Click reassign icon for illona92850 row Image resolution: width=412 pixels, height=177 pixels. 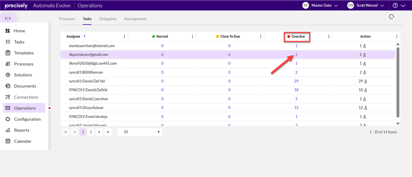tap(365, 63)
